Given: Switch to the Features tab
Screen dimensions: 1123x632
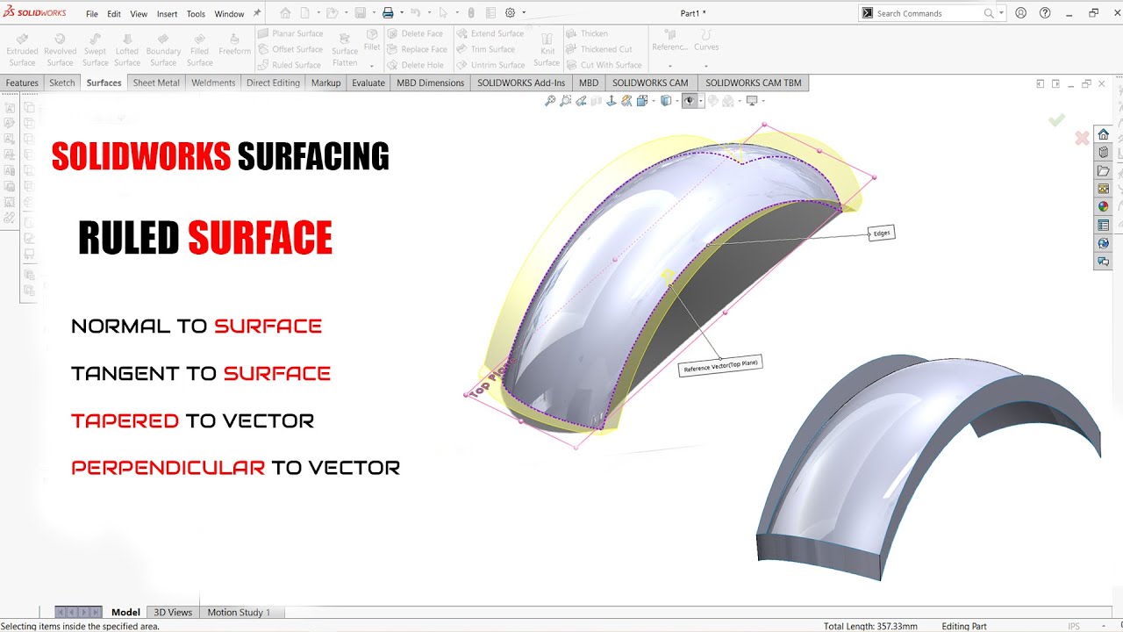Looking at the screenshot, I should coord(22,83).
